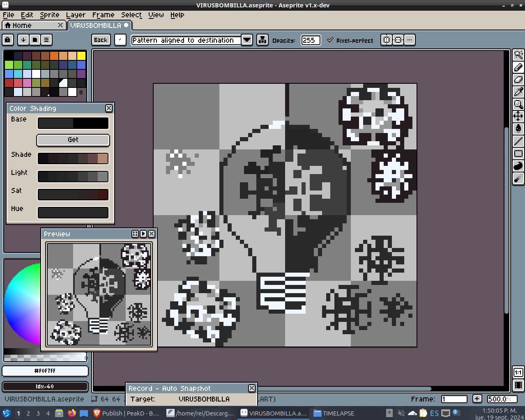This screenshot has width=525, height=420.
Task: Toggle the Pixel-perfect checkbox
Action: (330, 40)
